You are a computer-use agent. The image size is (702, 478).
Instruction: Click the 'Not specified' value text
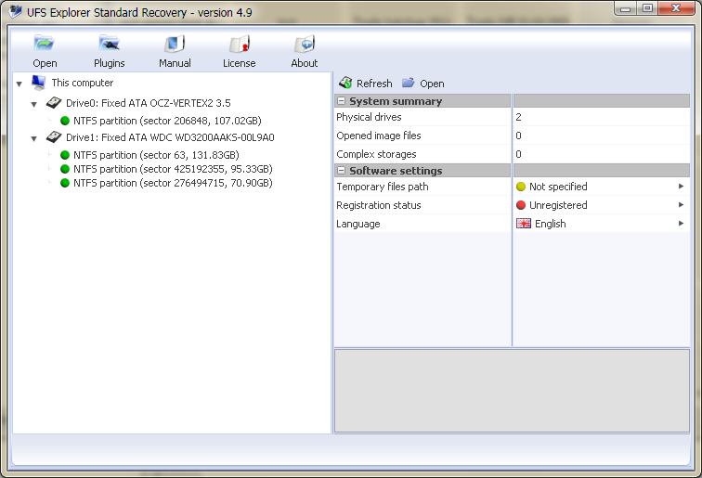click(558, 187)
